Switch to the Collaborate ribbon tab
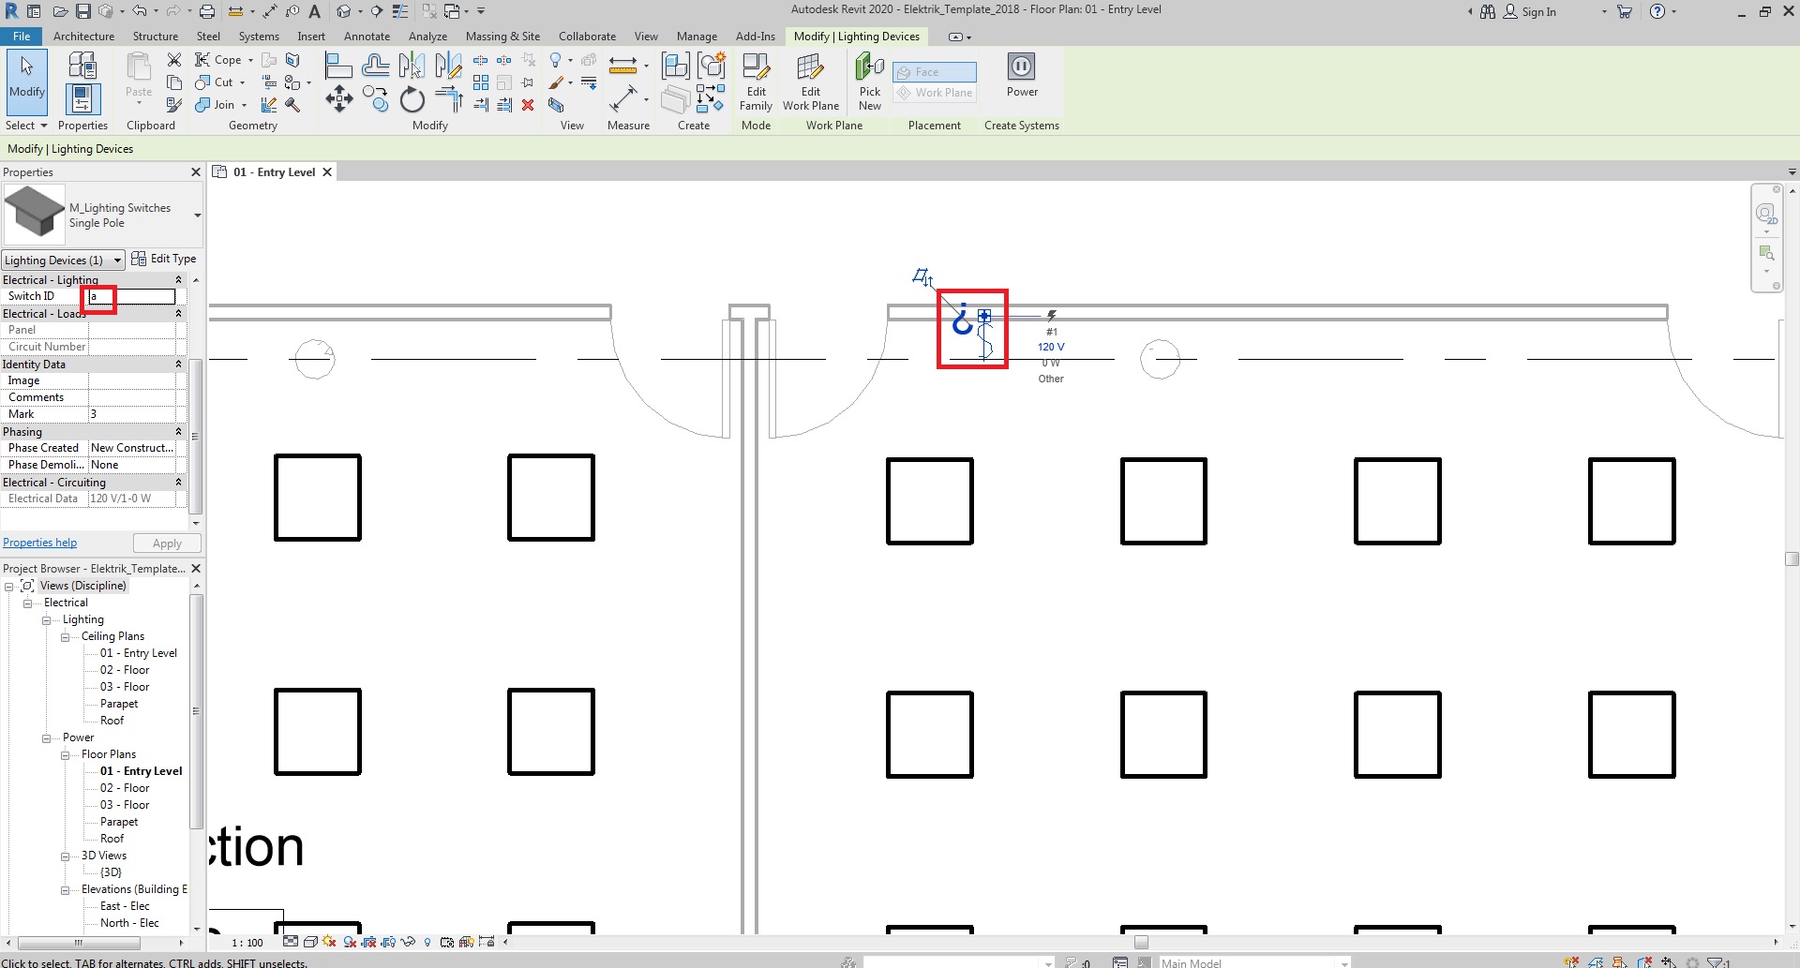1800x968 pixels. [x=587, y=37]
